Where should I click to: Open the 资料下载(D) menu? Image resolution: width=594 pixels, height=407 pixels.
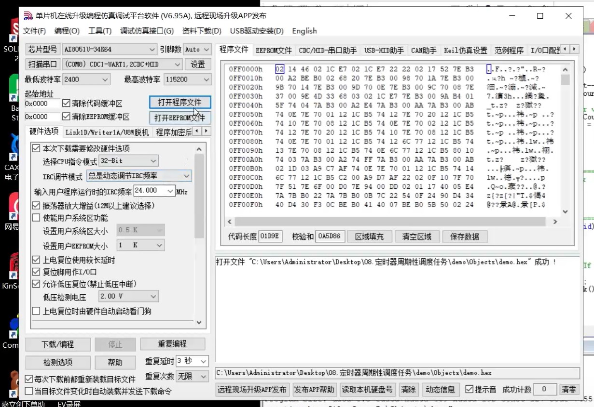tap(202, 31)
